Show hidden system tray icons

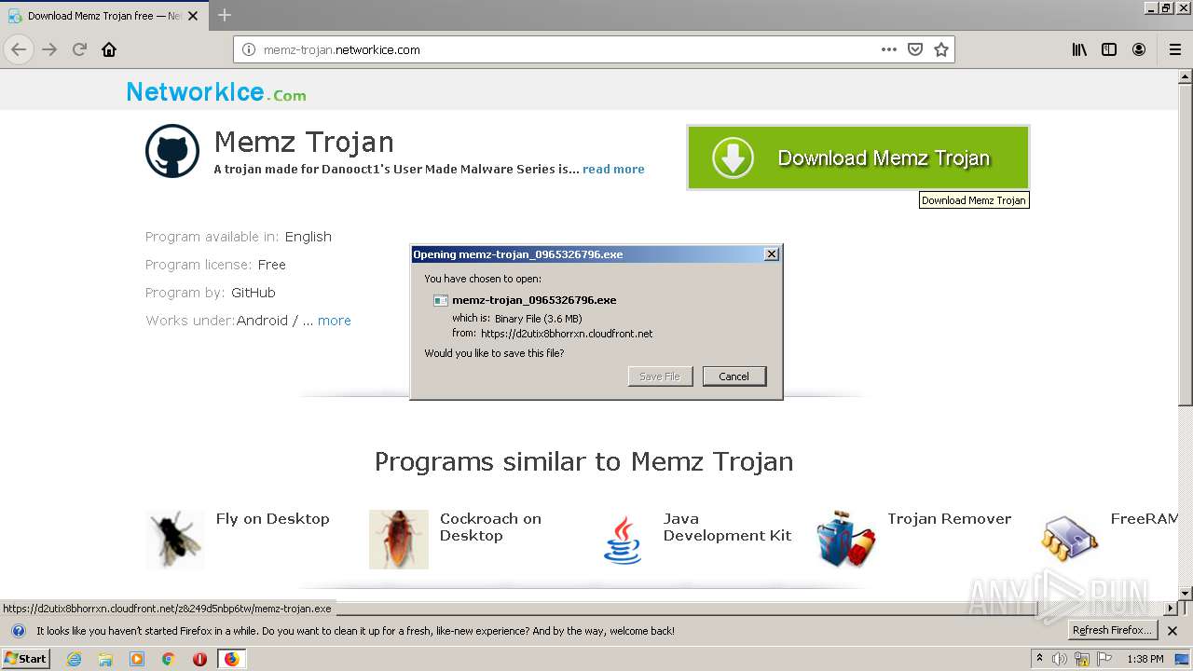[x=1039, y=659]
